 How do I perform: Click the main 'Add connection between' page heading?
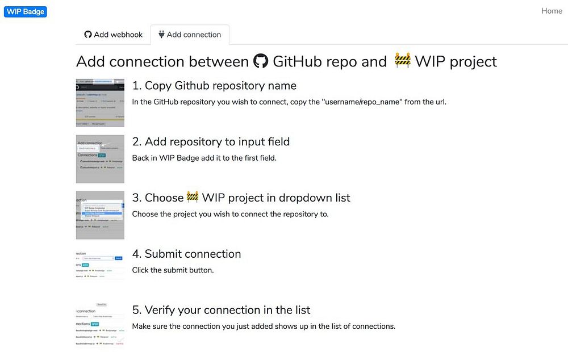[x=162, y=61]
